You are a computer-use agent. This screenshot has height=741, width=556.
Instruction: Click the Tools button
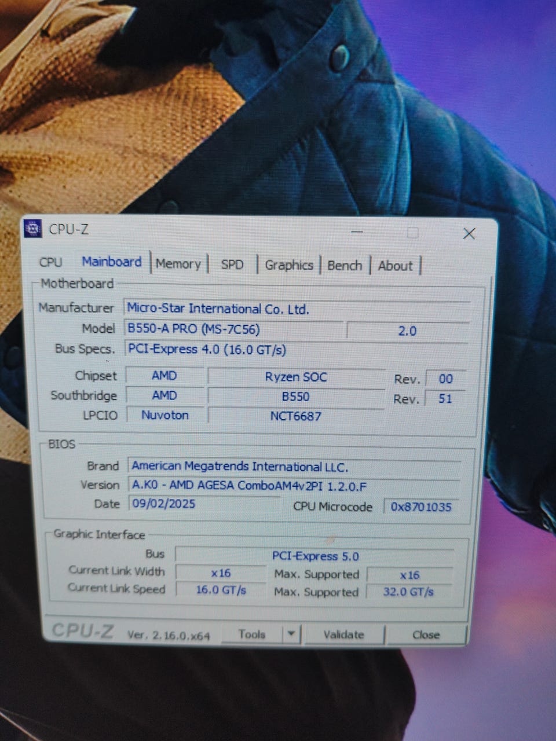[x=251, y=634]
